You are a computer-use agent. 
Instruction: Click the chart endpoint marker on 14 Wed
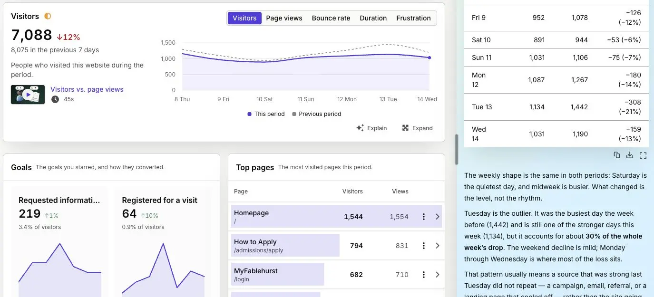click(x=429, y=57)
